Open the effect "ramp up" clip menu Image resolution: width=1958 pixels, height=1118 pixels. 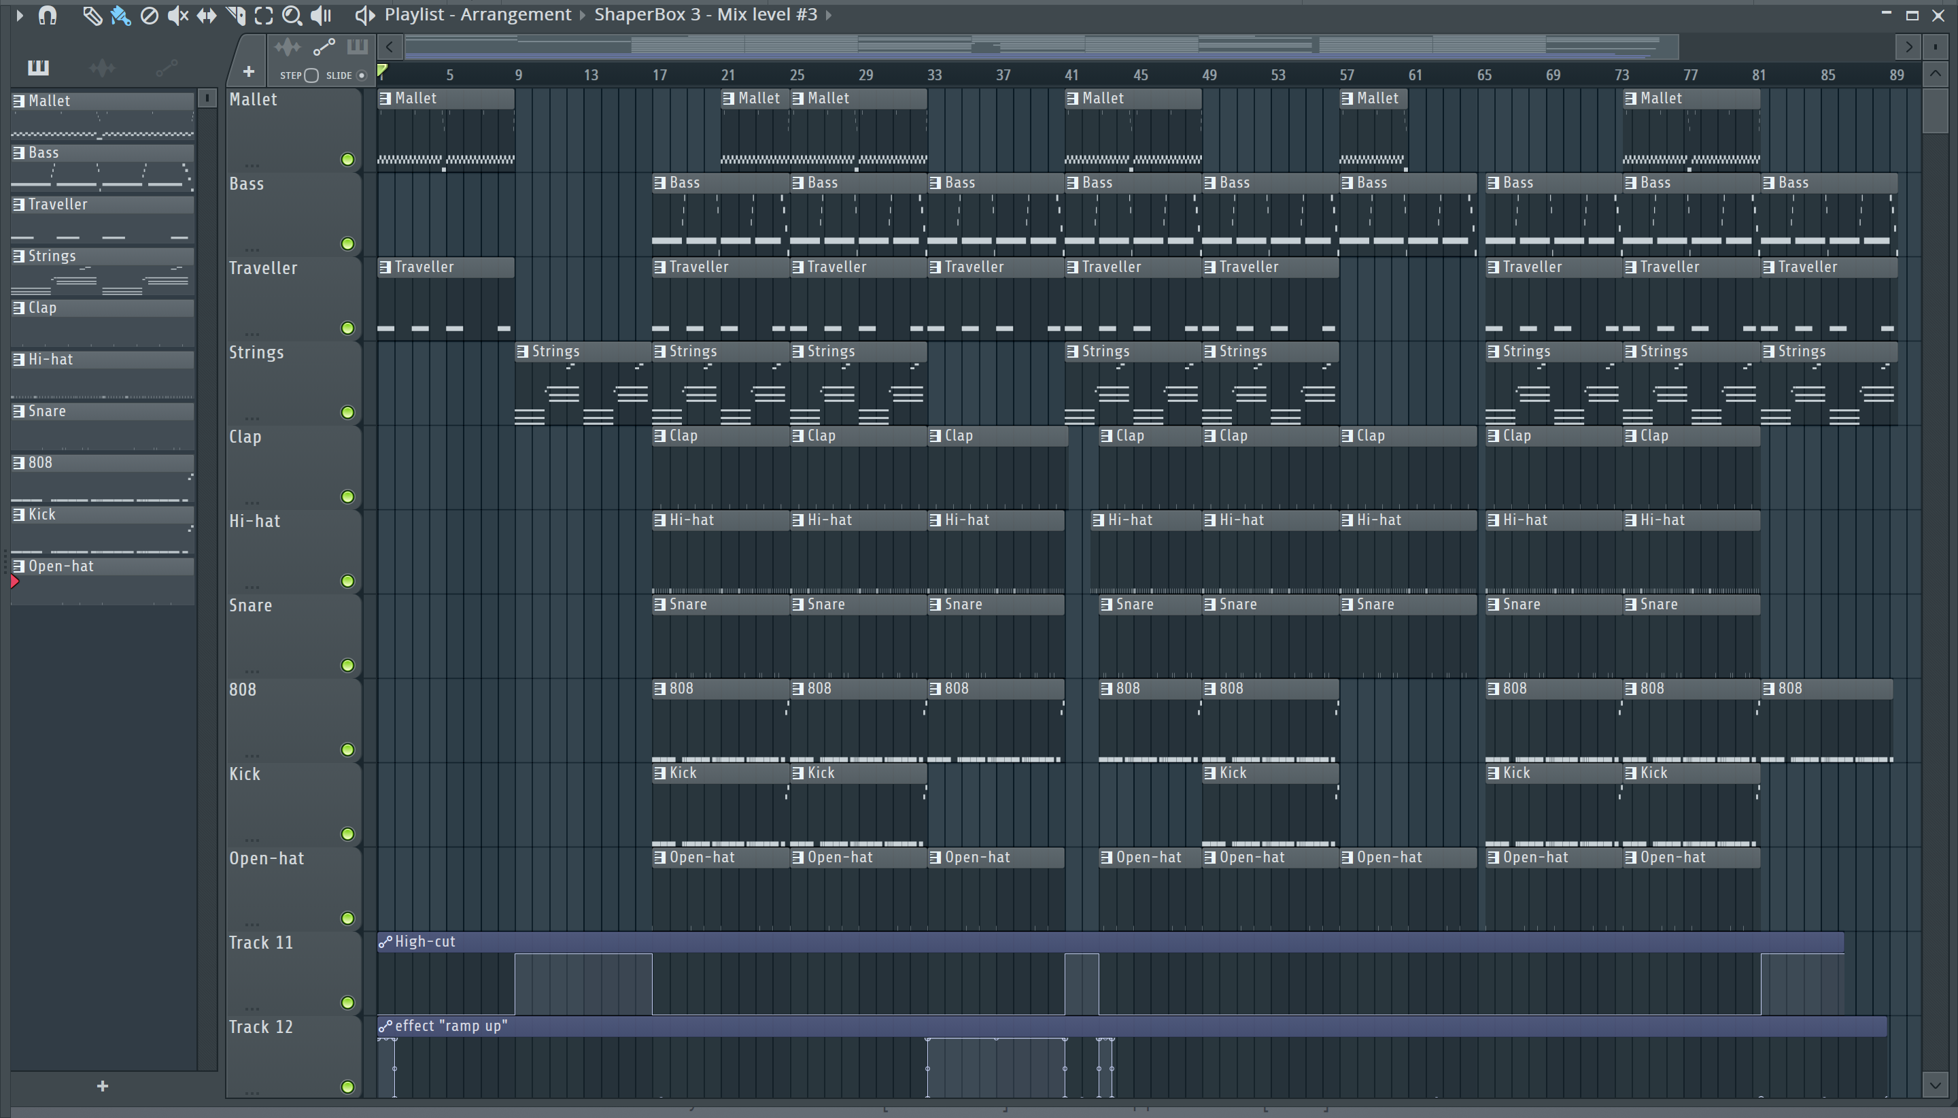point(385,1026)
